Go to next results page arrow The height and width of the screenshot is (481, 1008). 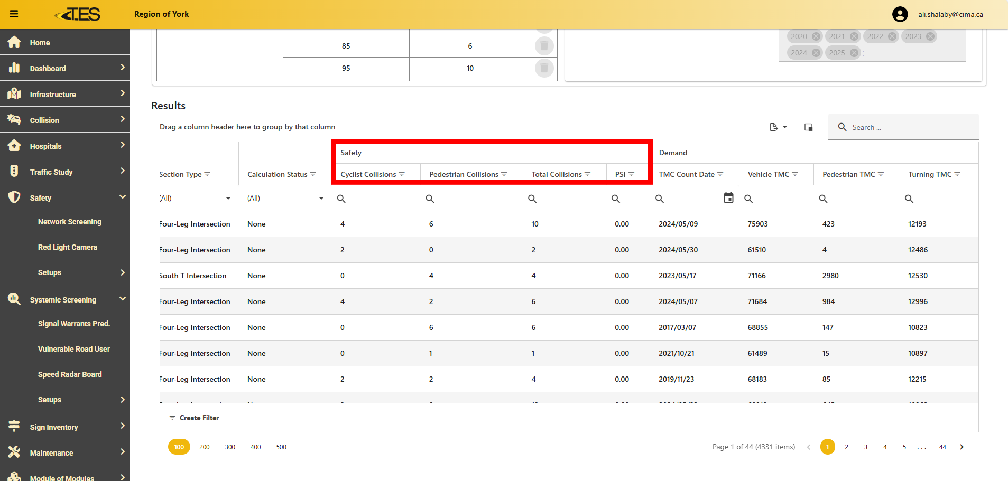pos(961,447)
